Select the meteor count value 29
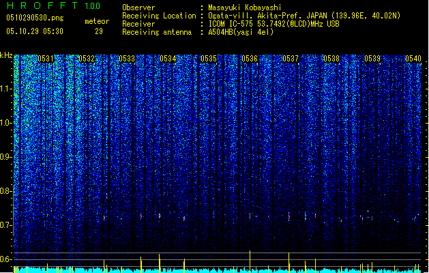 pyautogui.click(x=99, y=31)
